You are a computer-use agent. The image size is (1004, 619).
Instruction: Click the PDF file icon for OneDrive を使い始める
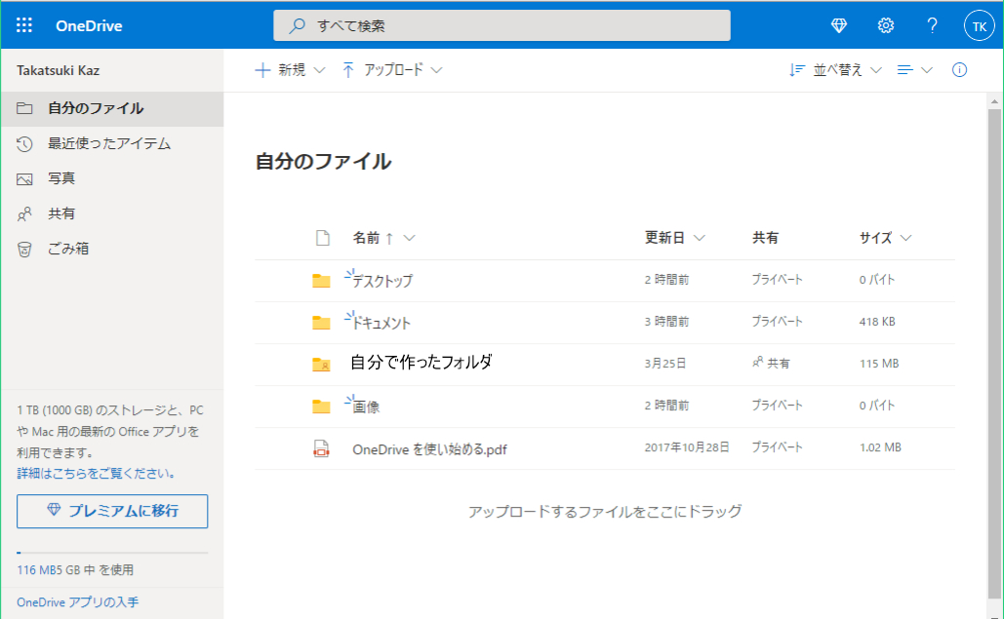coord(321,448)
